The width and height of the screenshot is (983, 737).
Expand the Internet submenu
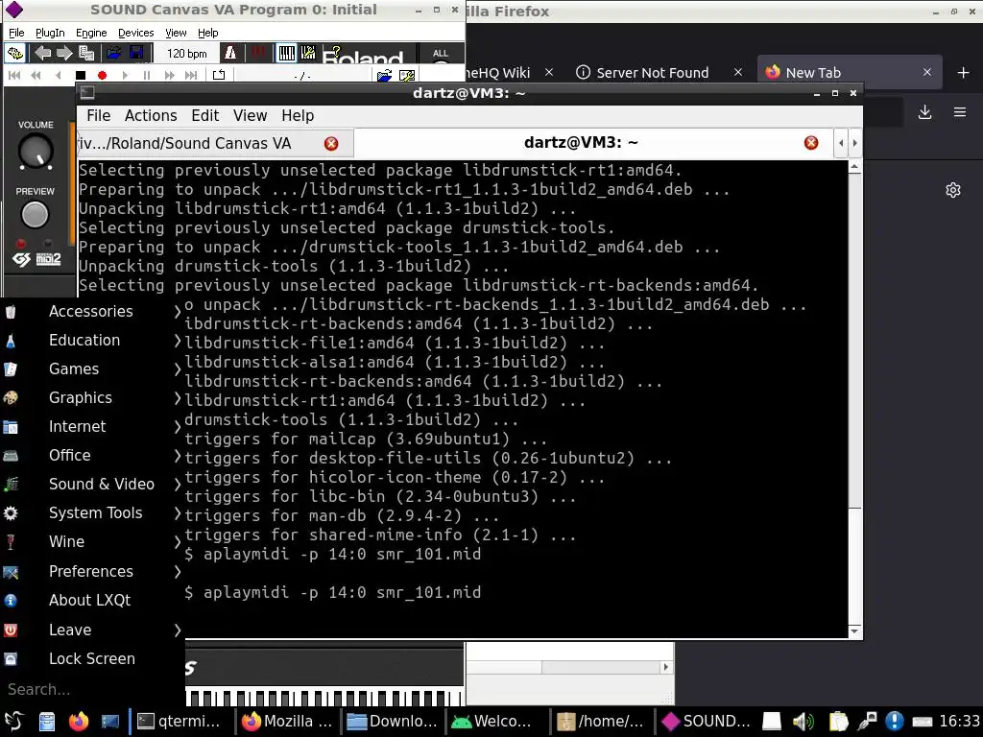pyautogui.click(x=92, y=427)
